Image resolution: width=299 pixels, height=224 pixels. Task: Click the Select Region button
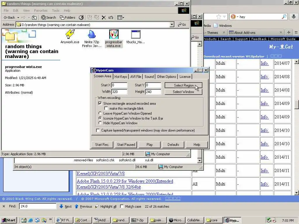[183, 85]
